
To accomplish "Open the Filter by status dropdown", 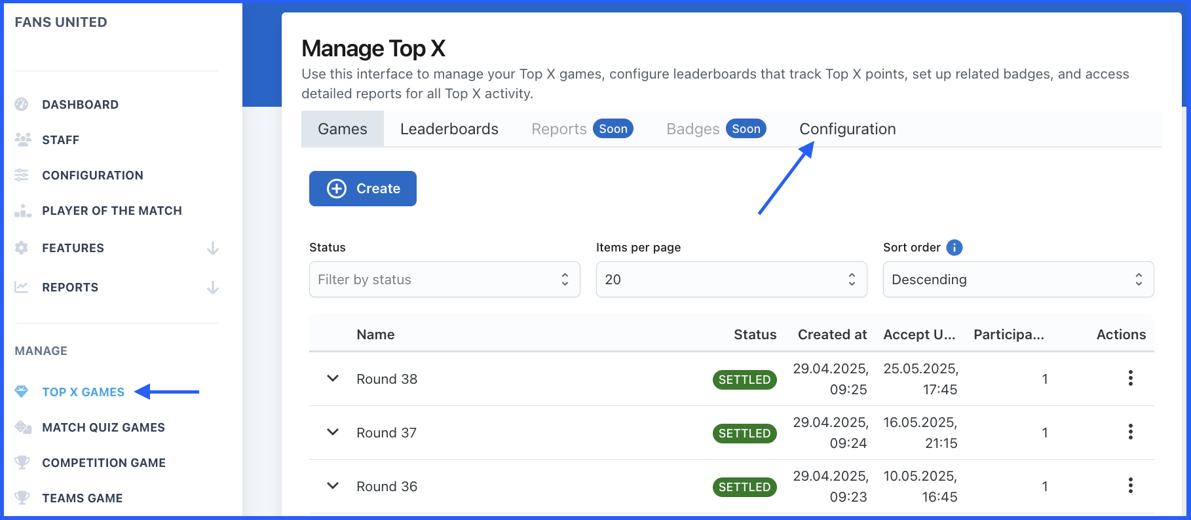I will click(x=444, y=280).
